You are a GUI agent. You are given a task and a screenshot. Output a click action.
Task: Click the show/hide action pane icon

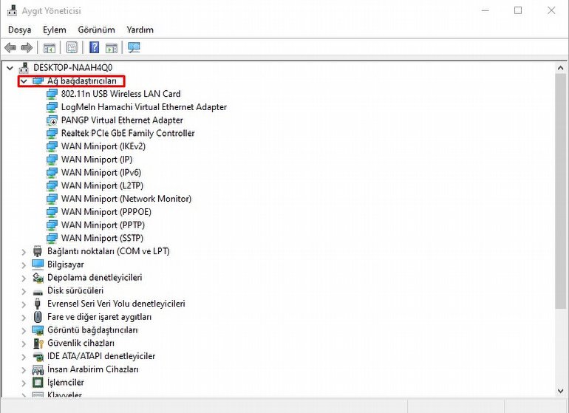[x=112, y=48]
